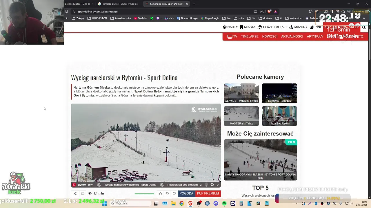Go to ARTYKUŁY section

(x=315, y=37)
